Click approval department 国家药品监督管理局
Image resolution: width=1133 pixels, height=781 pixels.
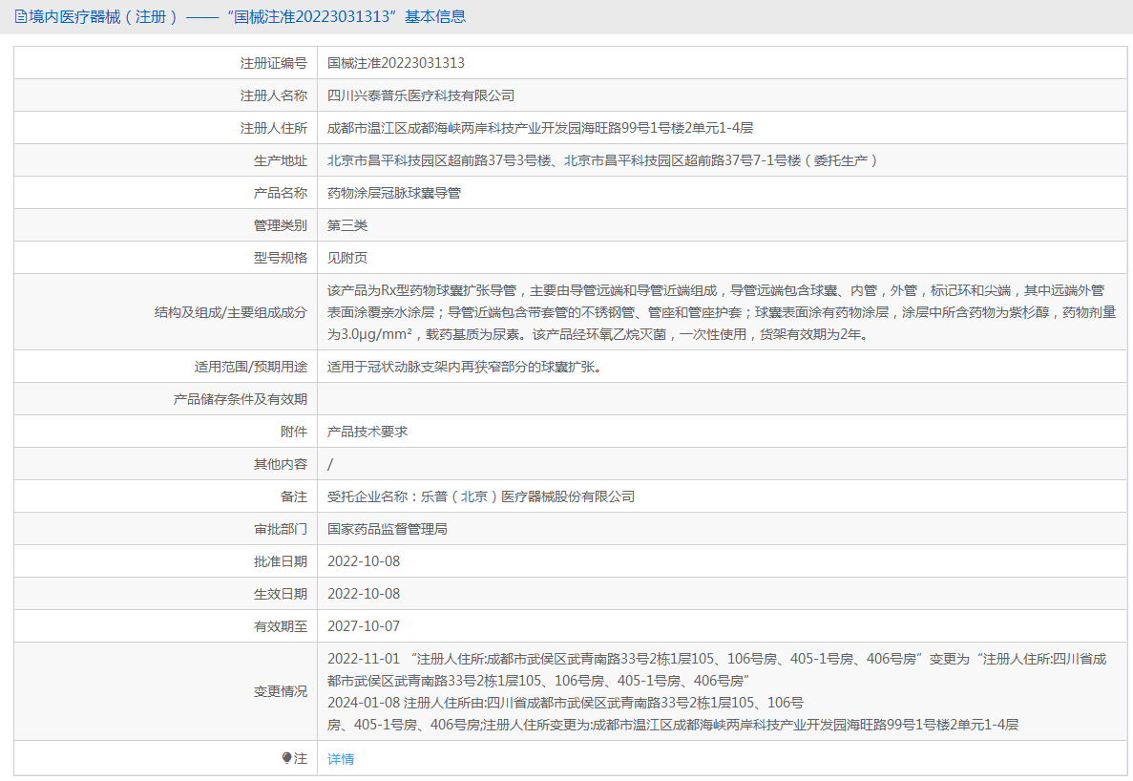[x=388, y=529]
